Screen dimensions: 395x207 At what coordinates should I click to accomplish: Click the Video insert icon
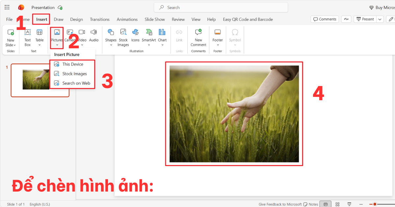point(82,32)
